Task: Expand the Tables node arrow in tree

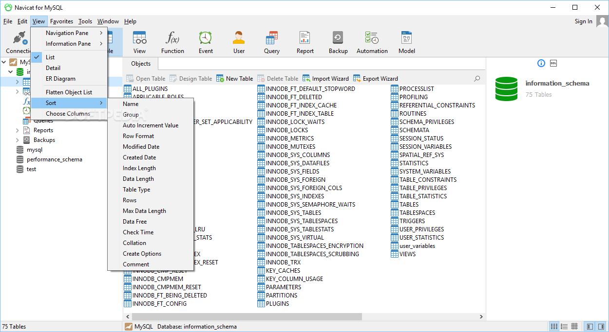Action: point(18,82)
